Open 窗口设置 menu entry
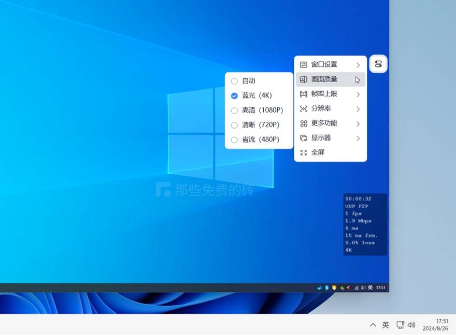The image size is (456, 335). click(331, 65)
